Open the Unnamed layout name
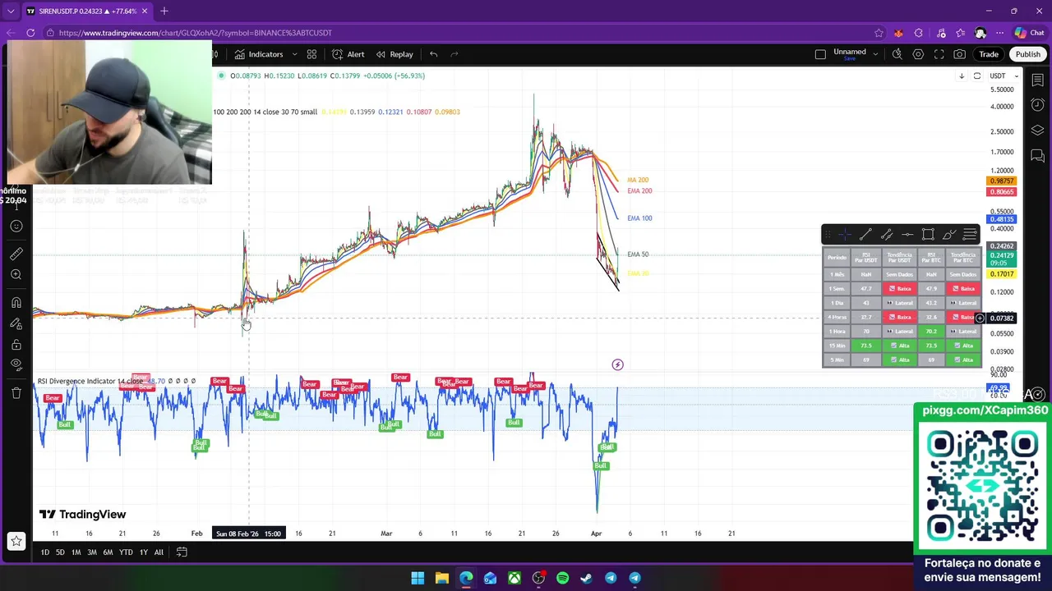Screen dimensions: 1052x591 (850, 53)
